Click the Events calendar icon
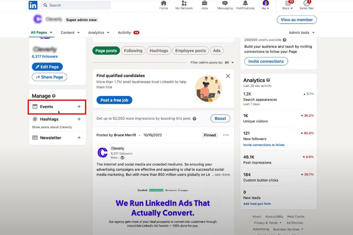Image resolution: width=353 pixels, height=235 pixels. tap(35, 107)
